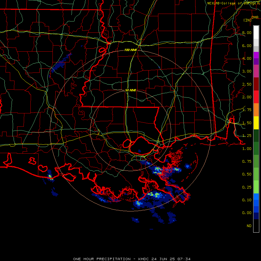Pick the lightest green swatch beside 0.25
The image size is (261, 261).
click(x=256, y=187)
